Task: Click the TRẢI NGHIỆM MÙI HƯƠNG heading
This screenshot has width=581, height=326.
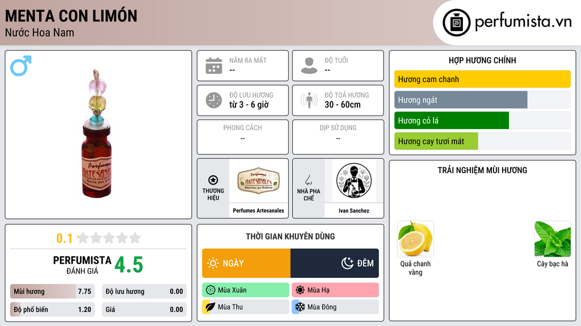Action: pos(482,170)
